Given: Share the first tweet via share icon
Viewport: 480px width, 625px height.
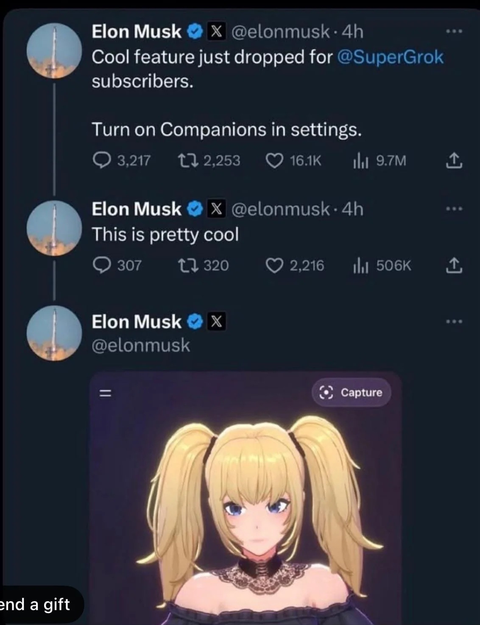Looking at the screenshot, I should tap(453, 160).
